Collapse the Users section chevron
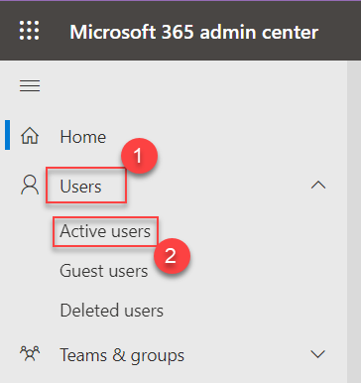This screenshot has height=383, width=361. tap(318, 185)
